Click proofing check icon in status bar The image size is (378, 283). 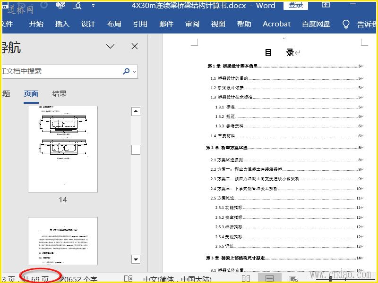[128, 278]
